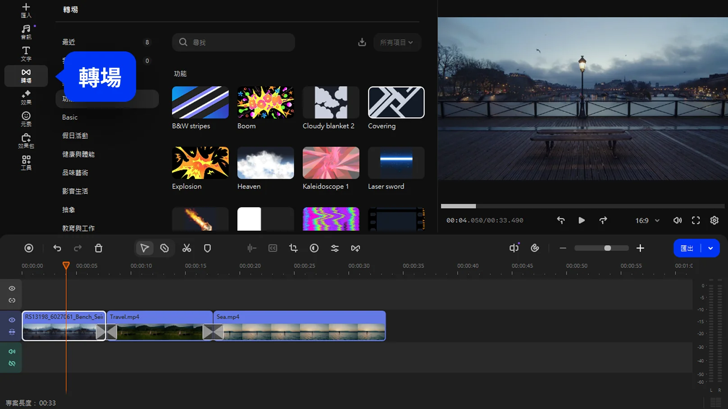This screenshot has width=728, height=409.
Task: Select the crop tool in timeline toolbar
Action: [x=293, y=248]
